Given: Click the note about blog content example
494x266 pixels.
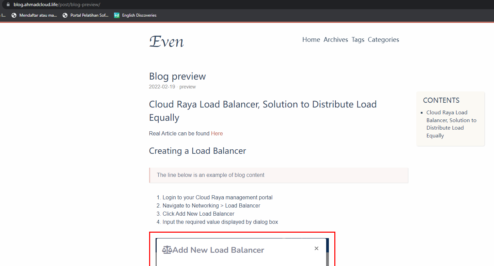Looking at the screenshot, I should (x=278, y=175).
